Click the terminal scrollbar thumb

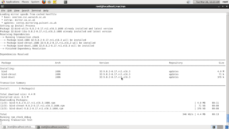point(228,118)
